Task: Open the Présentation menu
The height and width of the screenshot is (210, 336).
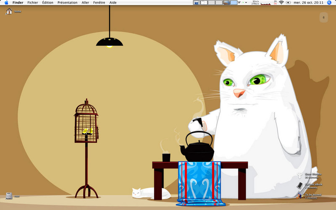Action: [67, 3]
